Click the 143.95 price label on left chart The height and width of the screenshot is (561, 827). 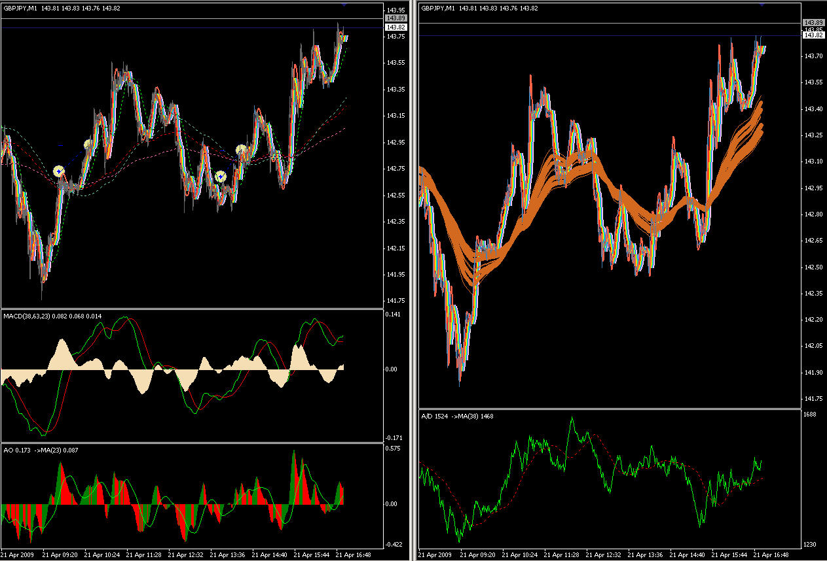click(395, 10)
